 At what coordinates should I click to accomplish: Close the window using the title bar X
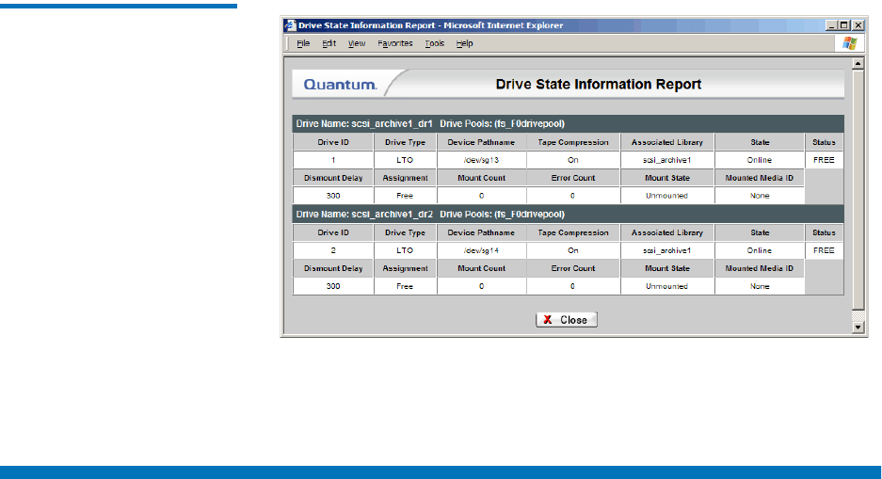coord(857,25)
